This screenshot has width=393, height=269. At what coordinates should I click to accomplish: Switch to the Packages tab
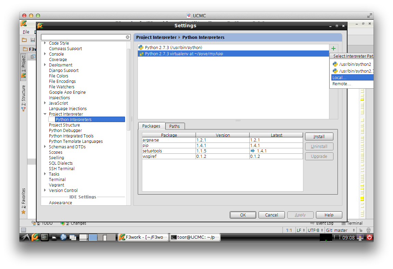pos(151,126)
